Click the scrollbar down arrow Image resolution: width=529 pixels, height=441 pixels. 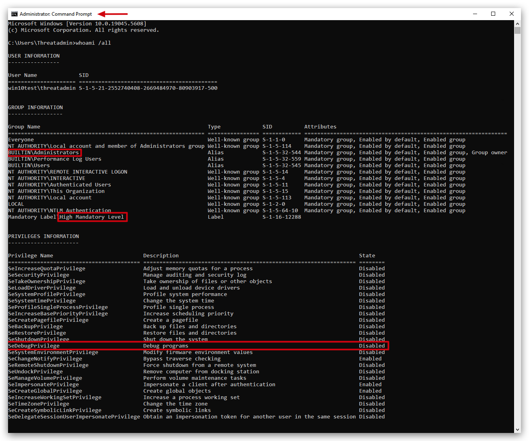coord(518,430)
